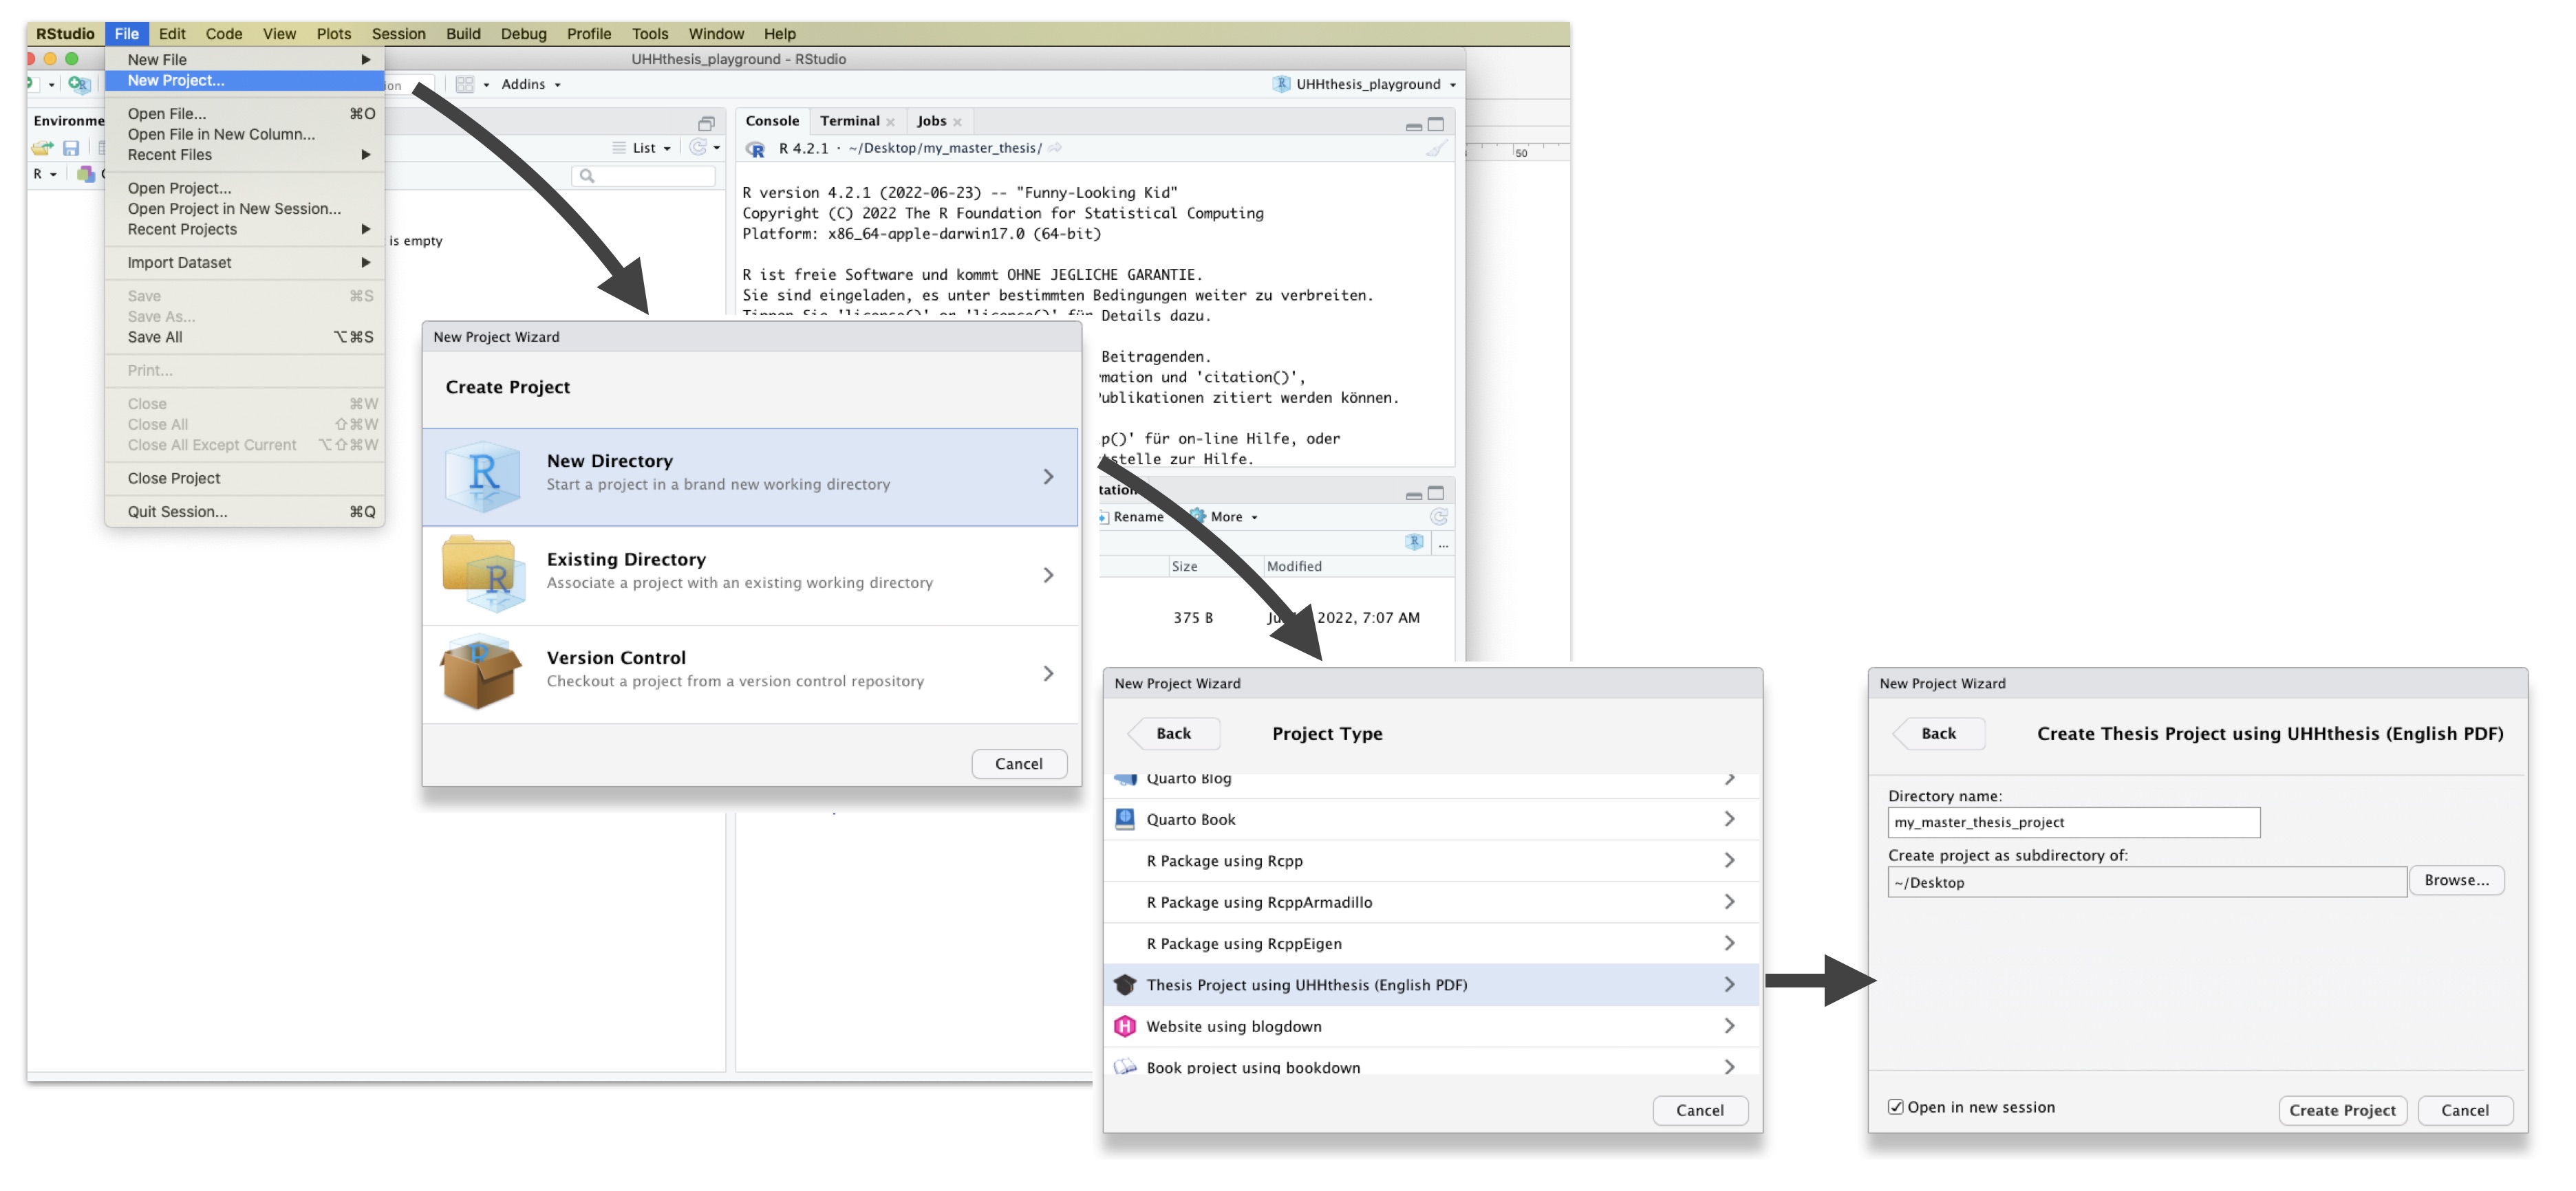Click the save workspace disk icon
Viewport: 2576px width, 1191px height.
click(70, 148)
